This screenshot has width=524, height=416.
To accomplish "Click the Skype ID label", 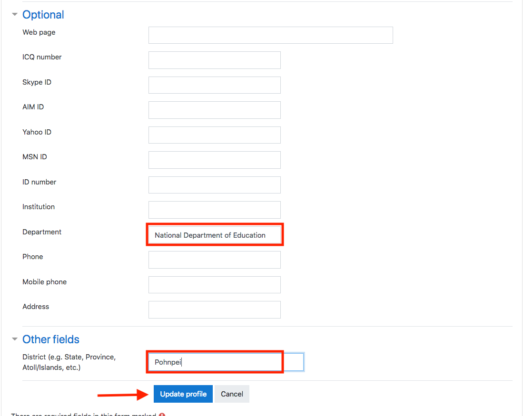I will [x=37, y=82].
